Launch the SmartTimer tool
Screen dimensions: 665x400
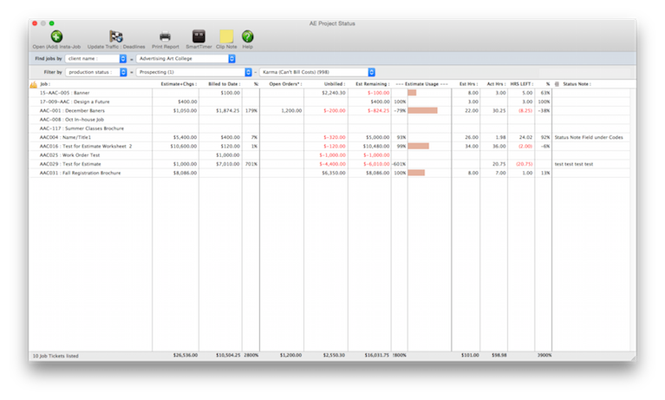coord(199,36)
